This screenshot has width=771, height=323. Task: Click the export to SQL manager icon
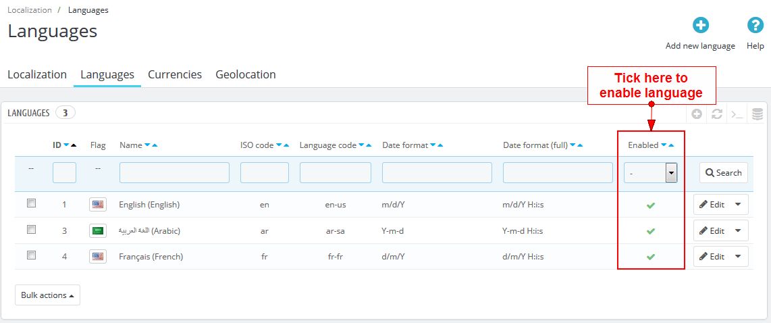[x=757, y=114]
